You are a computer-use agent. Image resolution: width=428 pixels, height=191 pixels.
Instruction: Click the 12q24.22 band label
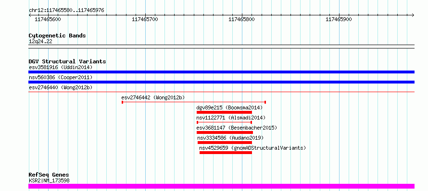point(40,42)
